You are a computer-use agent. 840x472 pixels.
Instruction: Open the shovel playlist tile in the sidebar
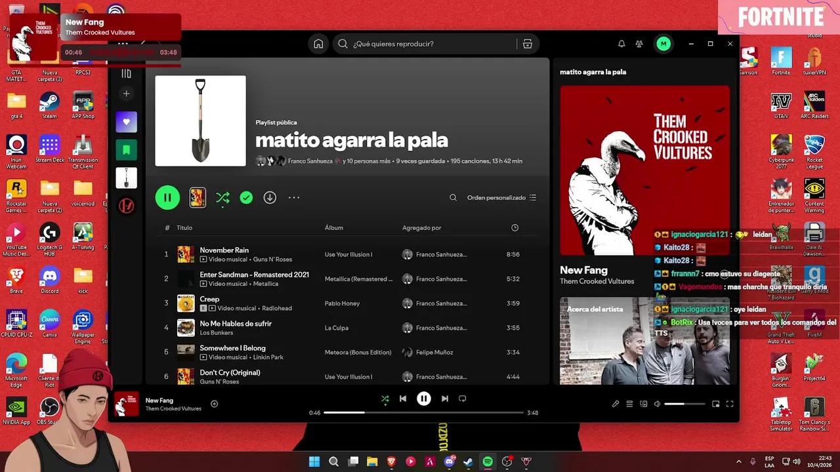click(127, 178)
